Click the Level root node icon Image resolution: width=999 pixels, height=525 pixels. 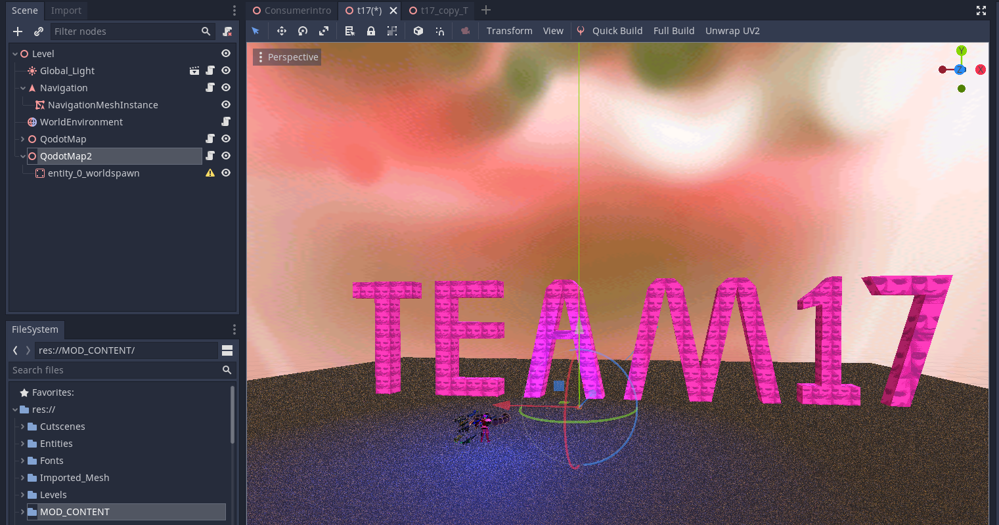click(24, 54)
